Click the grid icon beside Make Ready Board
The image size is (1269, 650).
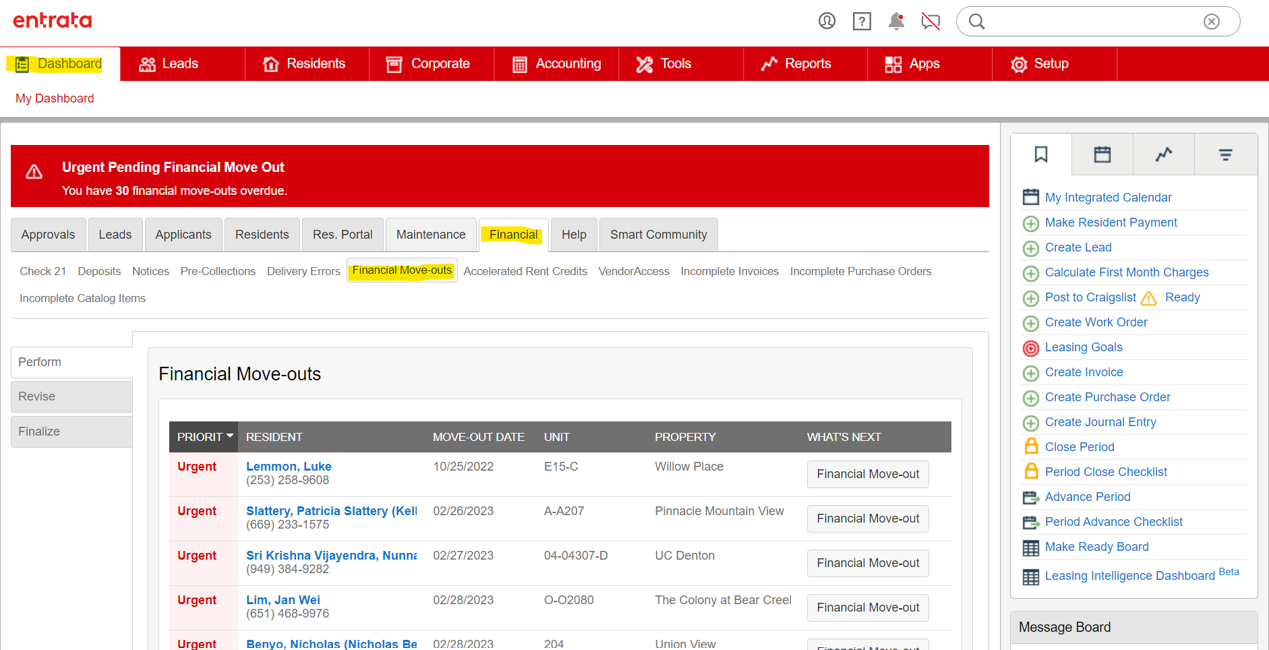pos(1031,548)
